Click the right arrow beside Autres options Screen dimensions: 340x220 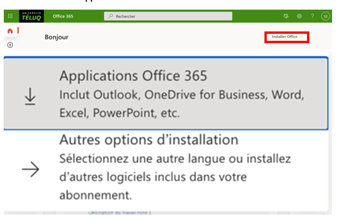tap(30, 169)
